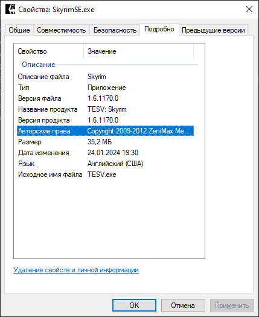Close the properties dialog window
The width and height of the screenshot is (259, 317).
coord(249,9)
